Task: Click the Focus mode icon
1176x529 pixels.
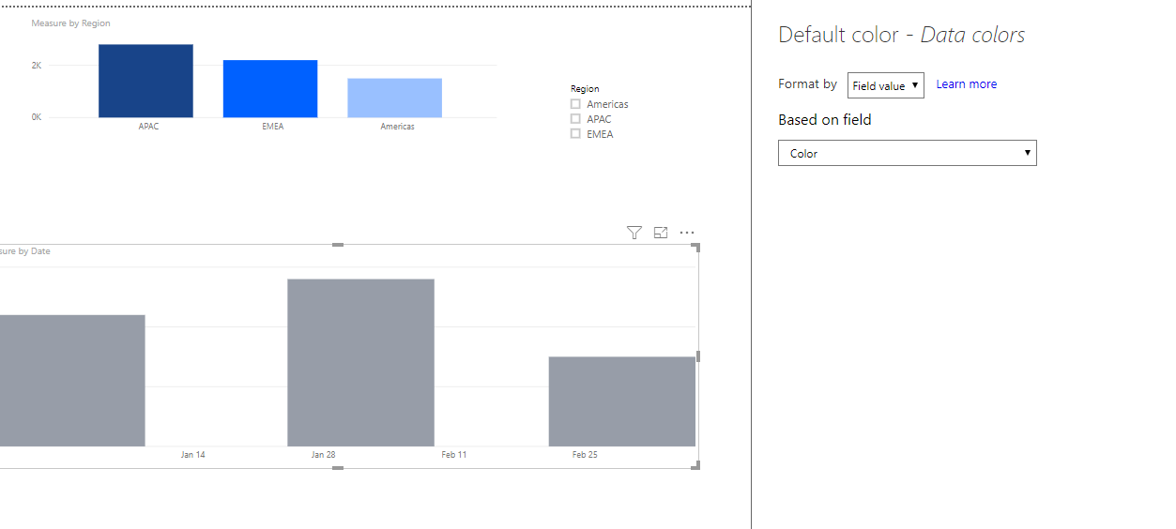Action: 661,233
